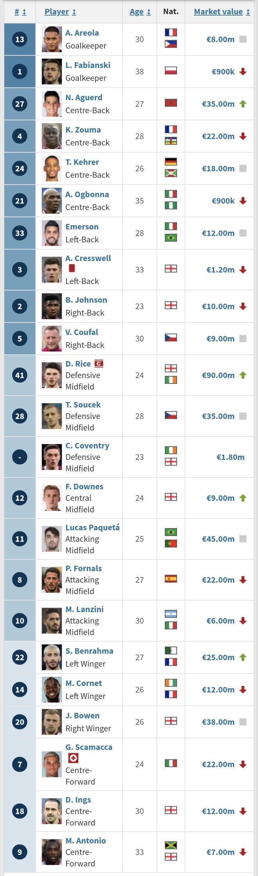Click the green up arrow beside €90.00m

coord(243,375)
